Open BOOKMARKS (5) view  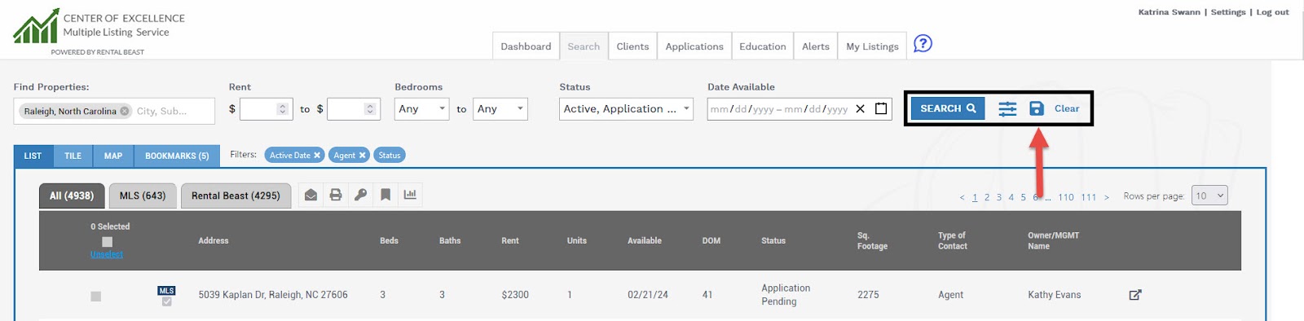pos(177,156)
